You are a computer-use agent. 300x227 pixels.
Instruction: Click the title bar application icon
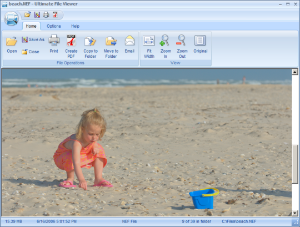4,4
